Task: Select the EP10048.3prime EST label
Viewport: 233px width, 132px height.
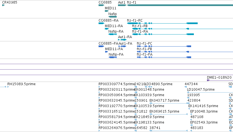Action: (204, 111)
